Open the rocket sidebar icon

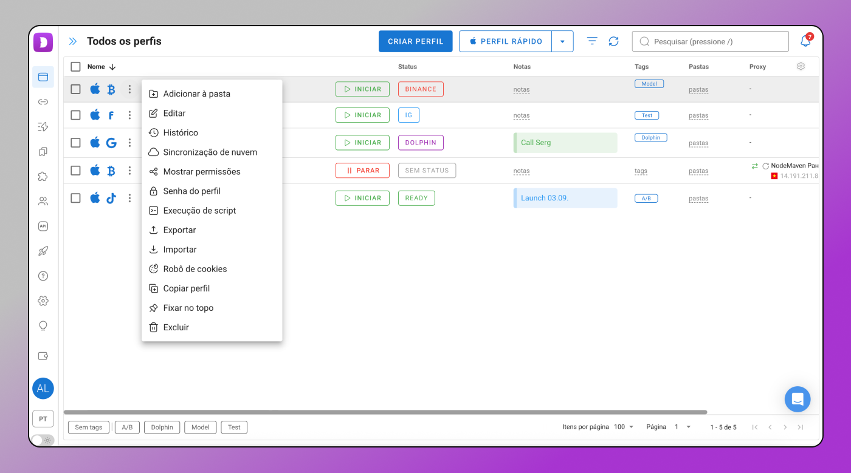(43, 251)
